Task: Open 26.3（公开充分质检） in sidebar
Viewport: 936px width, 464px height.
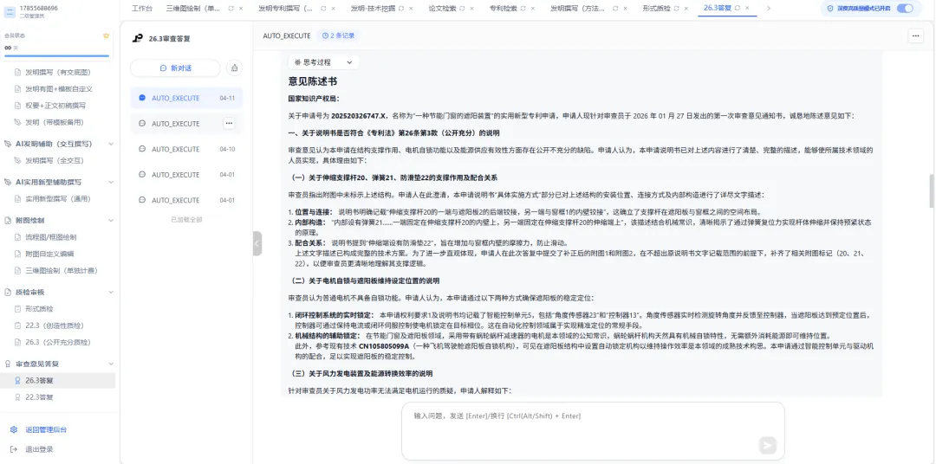Action: [x=57, y=342]
